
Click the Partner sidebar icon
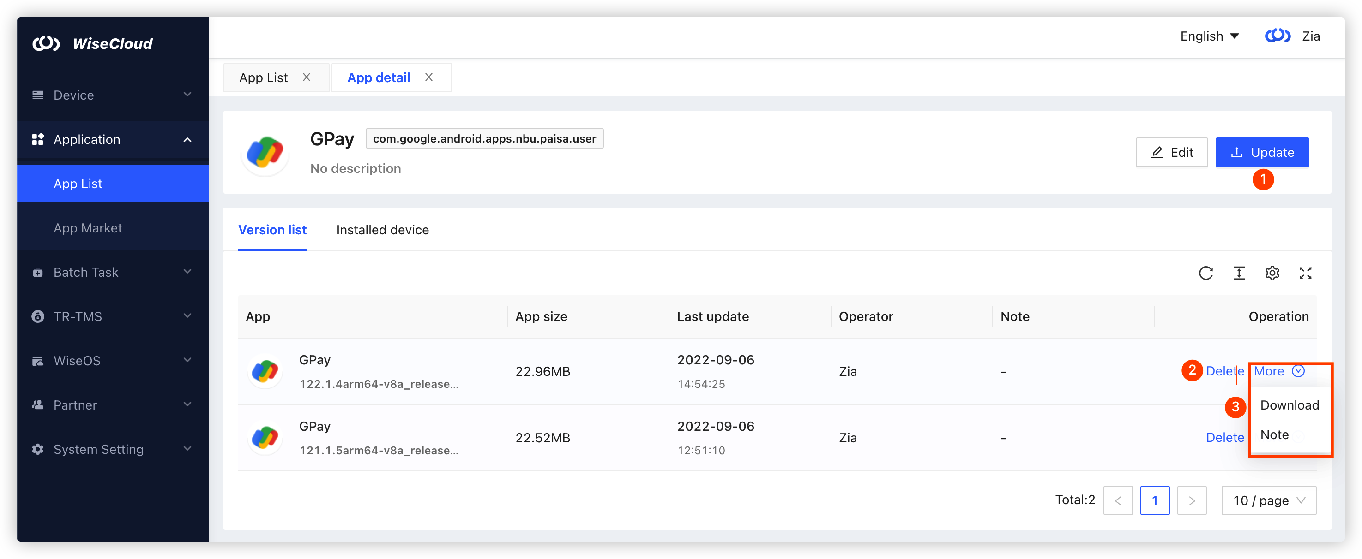click(37, 405)
